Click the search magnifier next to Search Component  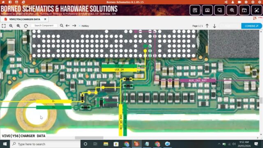pos(62,25)
